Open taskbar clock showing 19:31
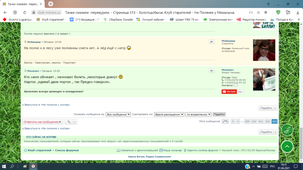The height and width of the screenshot is (170, 303). (284, 166)
